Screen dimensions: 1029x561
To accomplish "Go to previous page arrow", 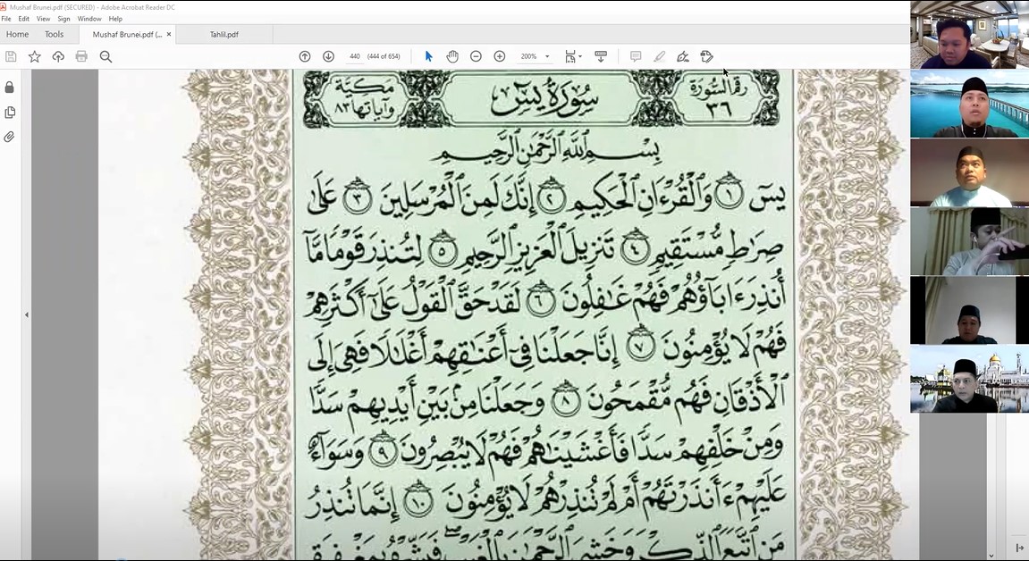I will pos(305,56).
